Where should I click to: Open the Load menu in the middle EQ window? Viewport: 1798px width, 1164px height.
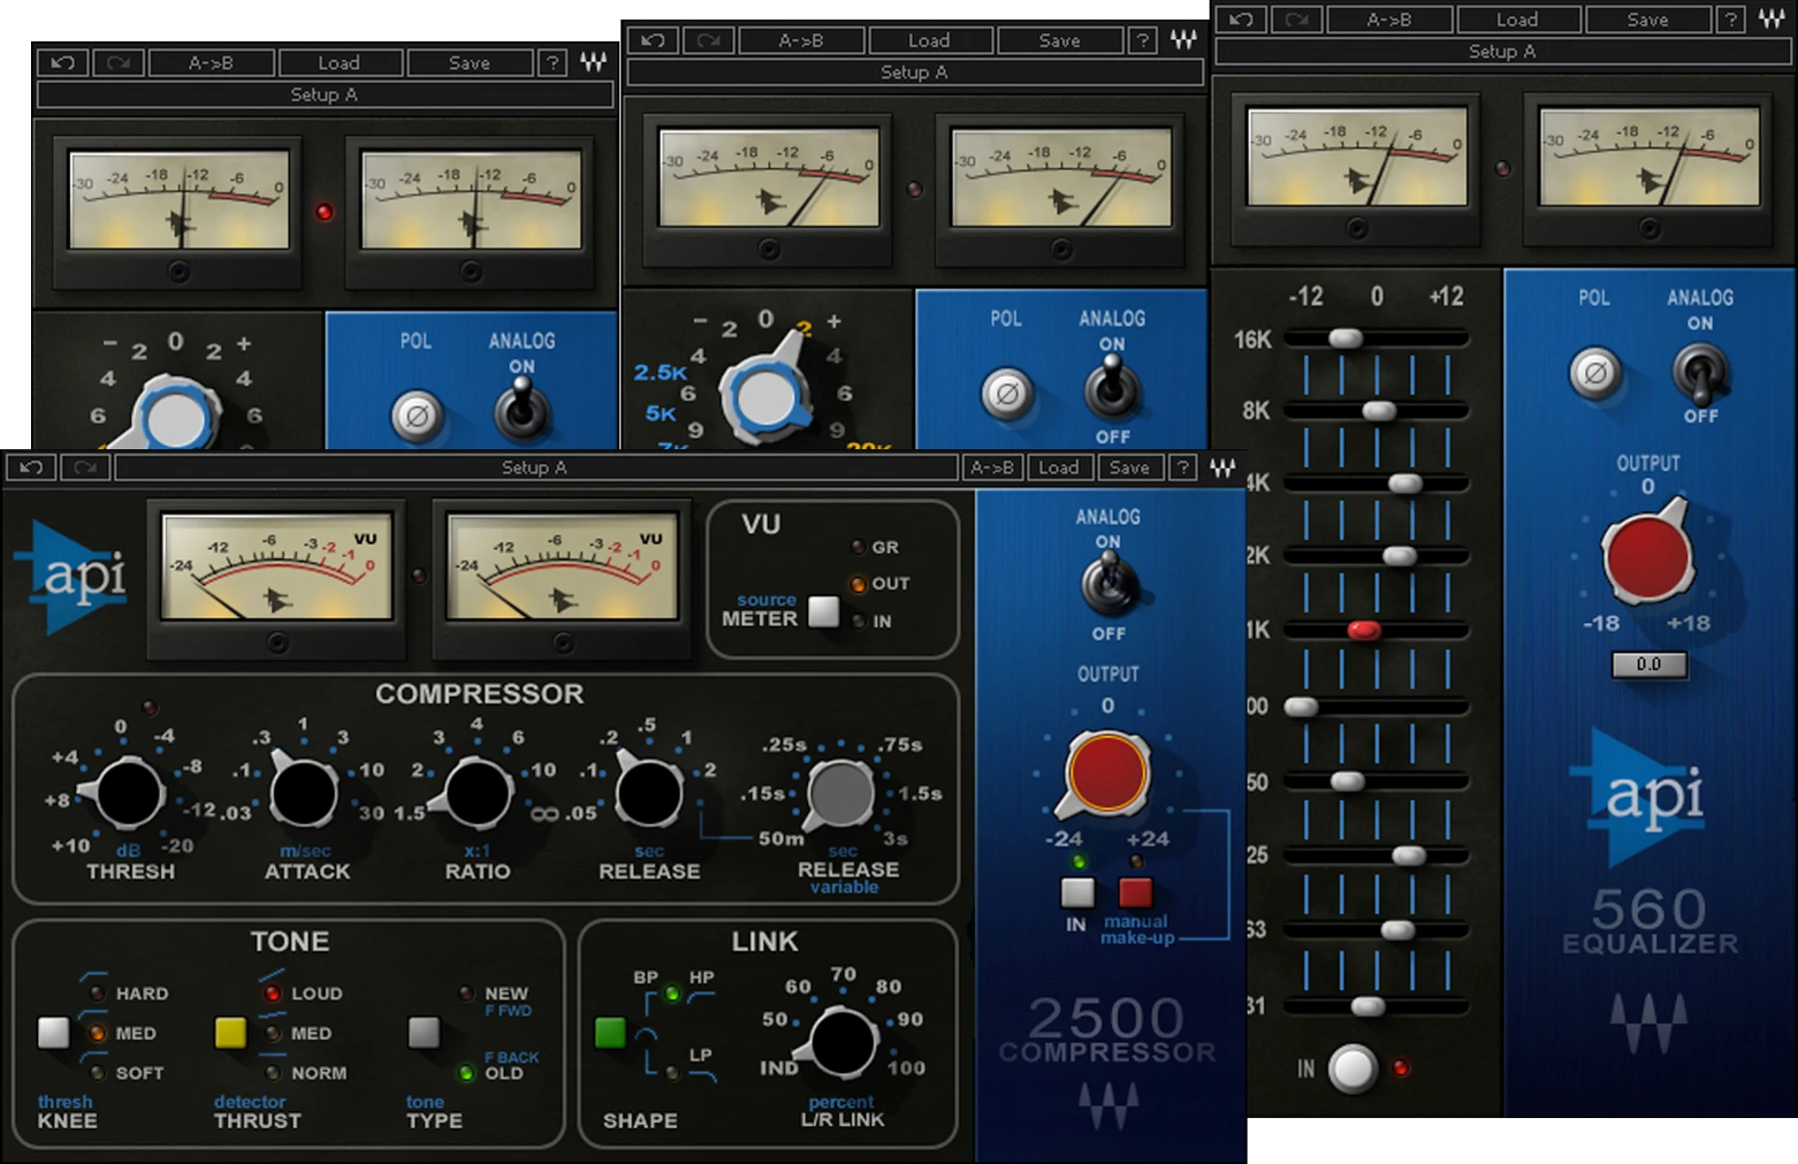pyautogui.click(x=929, y=40)
